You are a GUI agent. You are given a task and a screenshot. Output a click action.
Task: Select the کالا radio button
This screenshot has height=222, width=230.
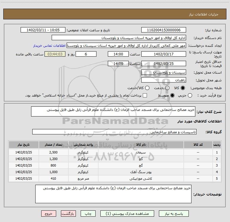tap(183, 88)
